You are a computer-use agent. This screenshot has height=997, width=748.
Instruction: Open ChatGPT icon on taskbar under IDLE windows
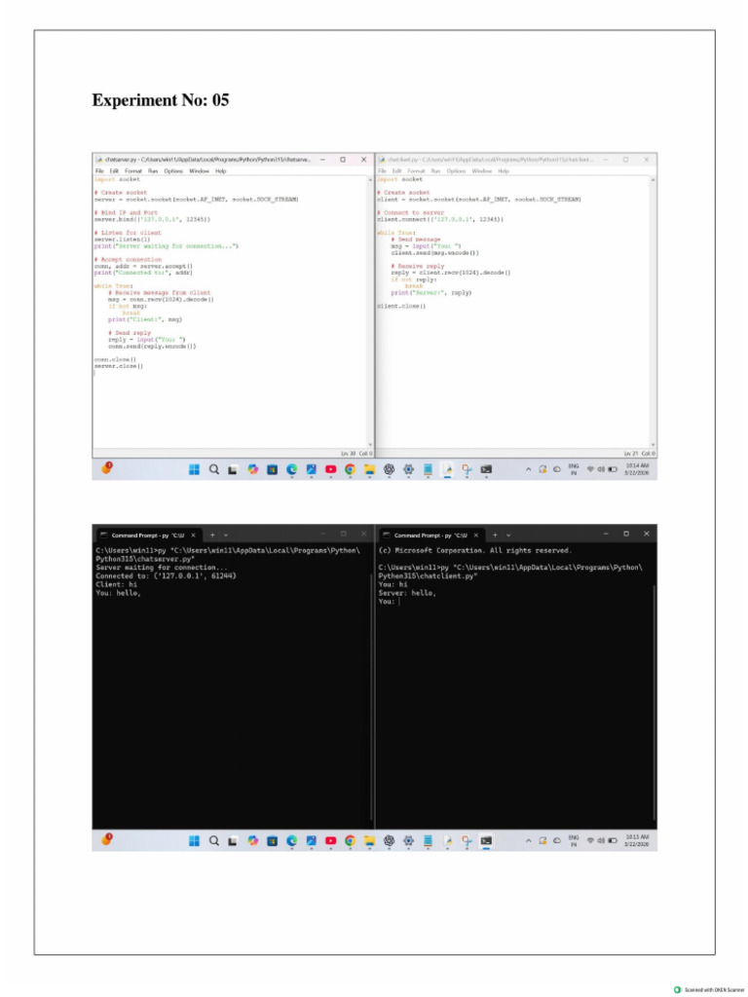390,469
